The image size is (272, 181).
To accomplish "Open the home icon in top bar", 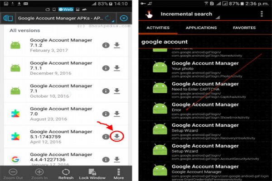I will tap(48, 10).
